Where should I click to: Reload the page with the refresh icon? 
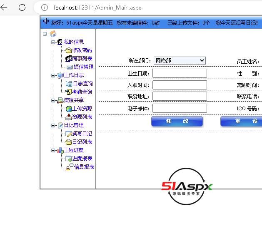(x=22, y=7)
